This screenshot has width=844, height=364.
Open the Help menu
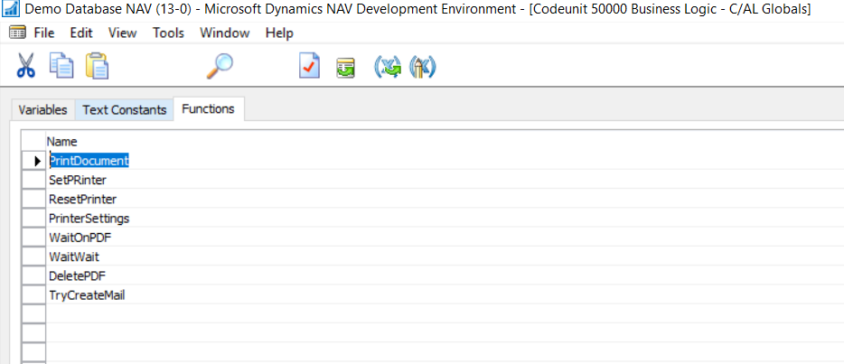click(279, 33)
